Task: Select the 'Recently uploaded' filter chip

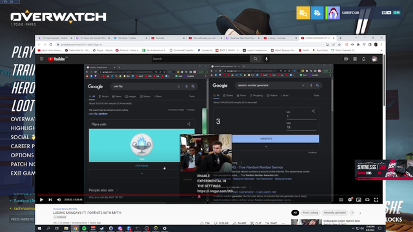Action: pos(334,213)
